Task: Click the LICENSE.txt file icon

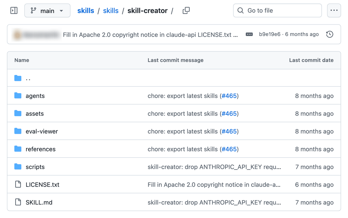Action: (18, 185)
